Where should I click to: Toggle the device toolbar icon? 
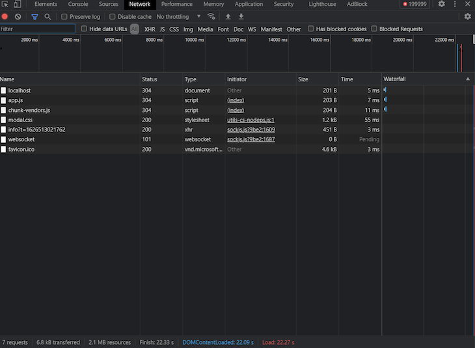coord(18,4)
